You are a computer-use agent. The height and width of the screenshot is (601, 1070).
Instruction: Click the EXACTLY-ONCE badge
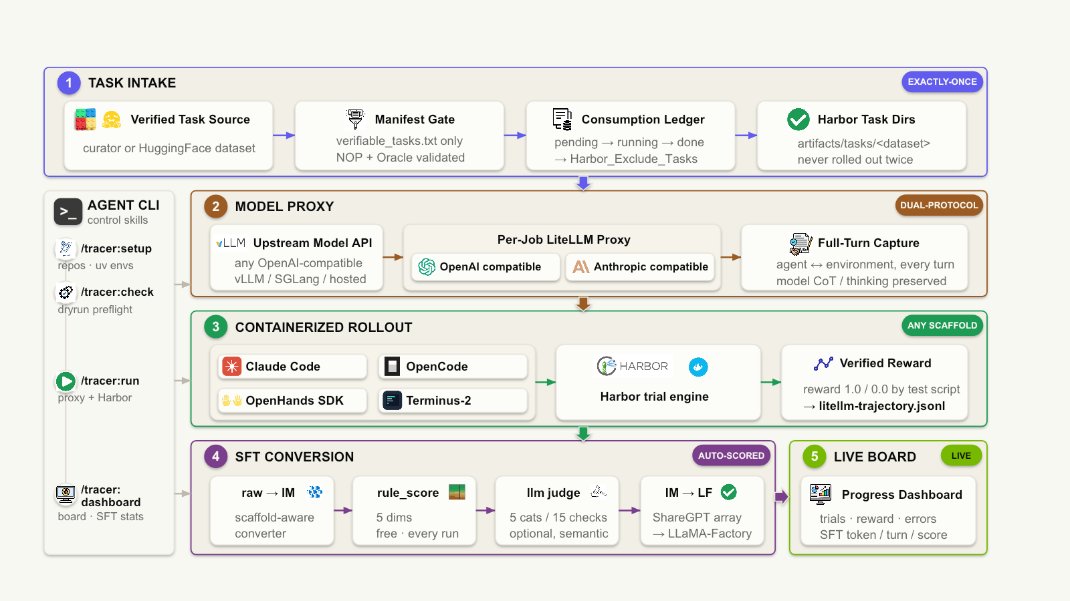[x=942, y=81]
